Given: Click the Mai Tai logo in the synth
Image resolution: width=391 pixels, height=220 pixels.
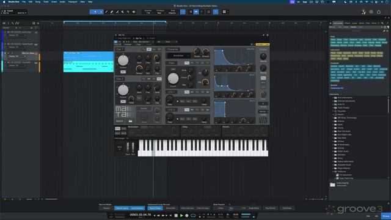Looking at the screenshot, I should point(125,112).
